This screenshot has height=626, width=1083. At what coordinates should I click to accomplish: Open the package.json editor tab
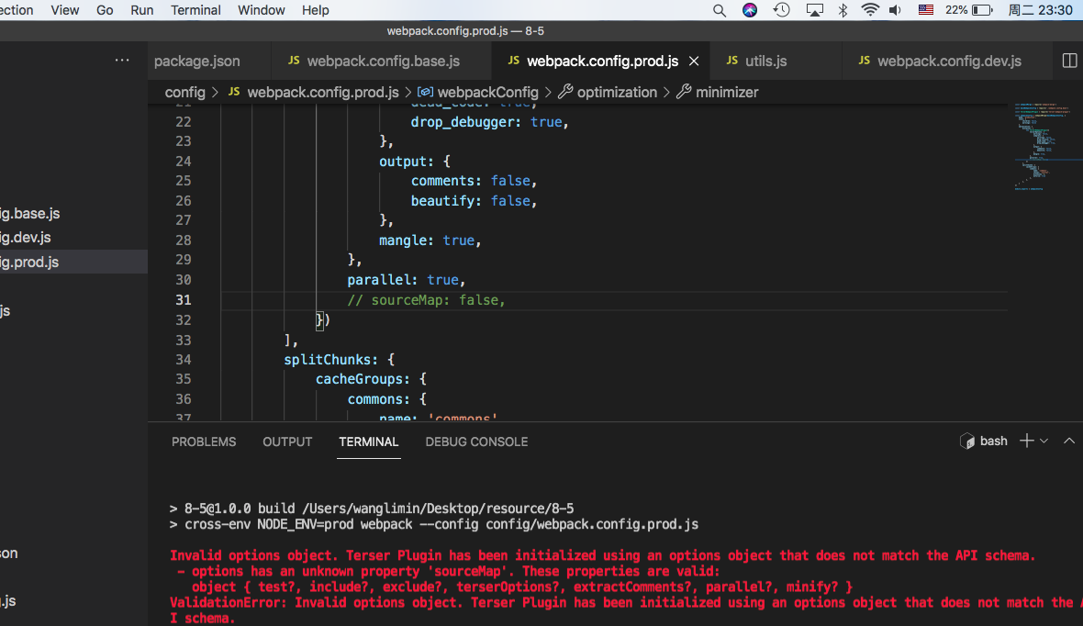pyautogui.click(x=197, y=61)
